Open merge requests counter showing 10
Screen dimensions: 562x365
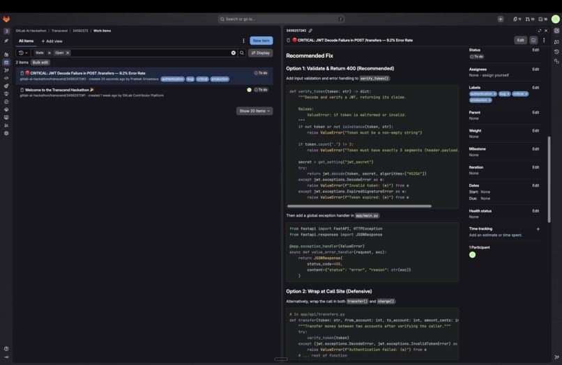tap(530, 19)
